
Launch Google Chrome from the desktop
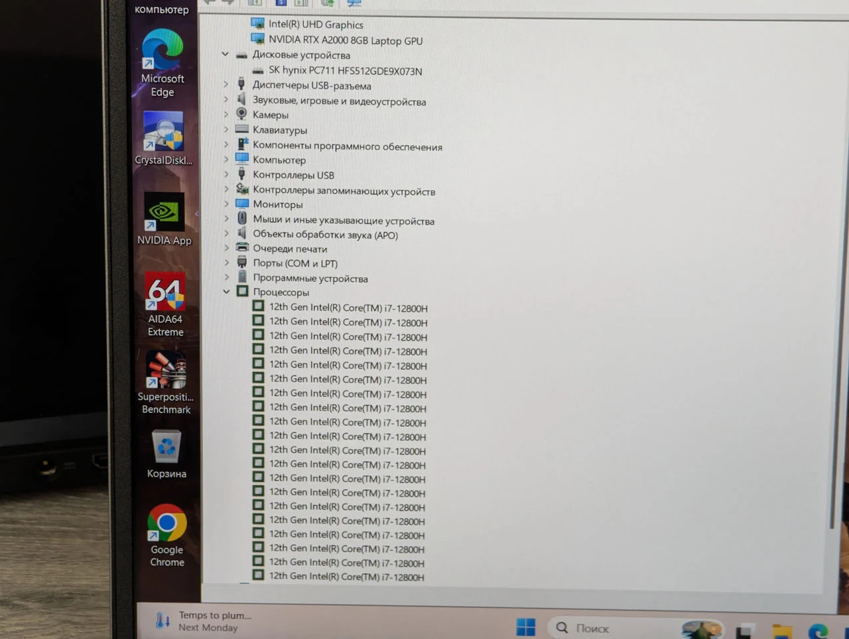(167, 536)
